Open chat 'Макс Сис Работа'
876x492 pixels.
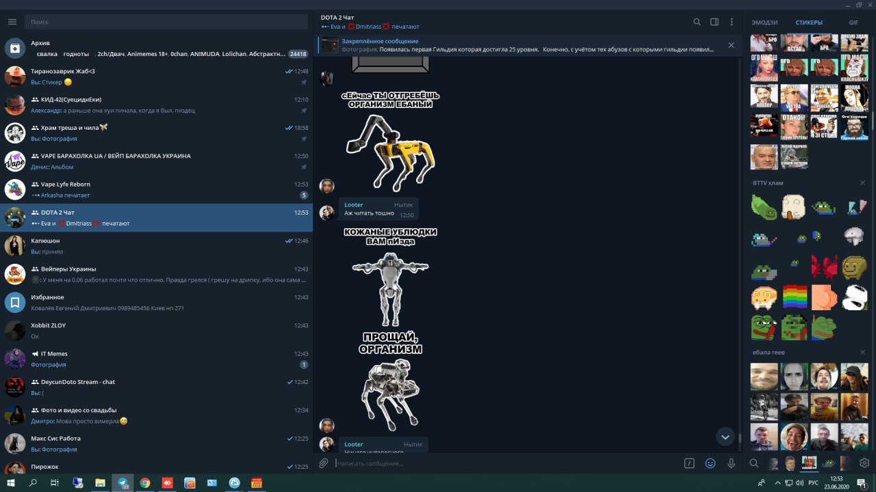156,443
